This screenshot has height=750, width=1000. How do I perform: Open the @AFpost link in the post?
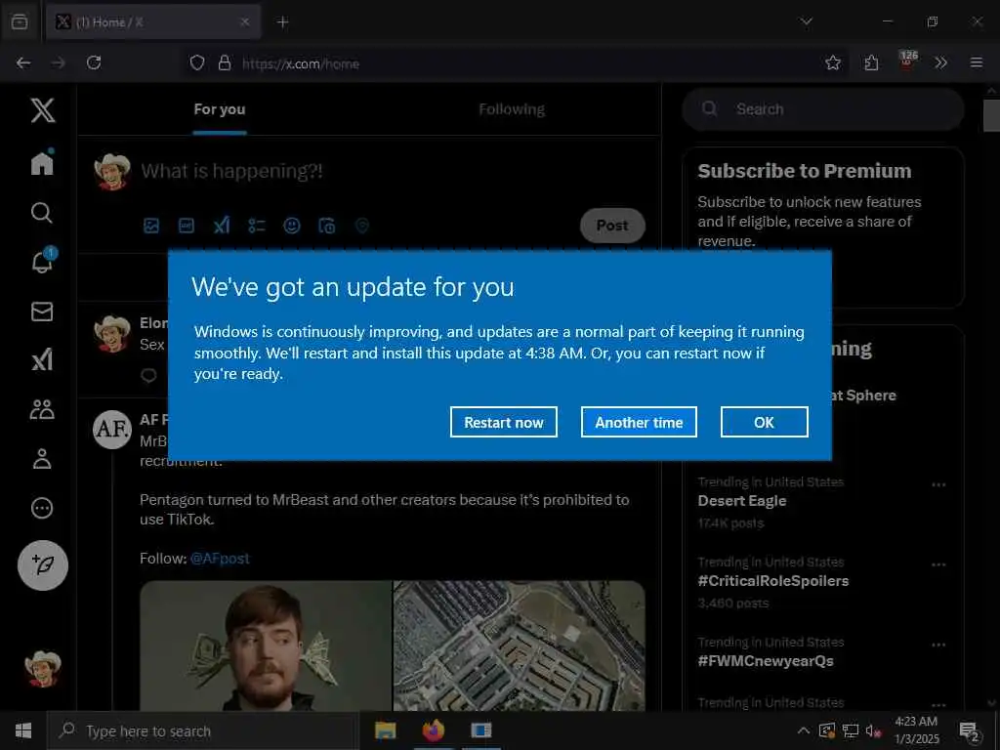(220, 559)
